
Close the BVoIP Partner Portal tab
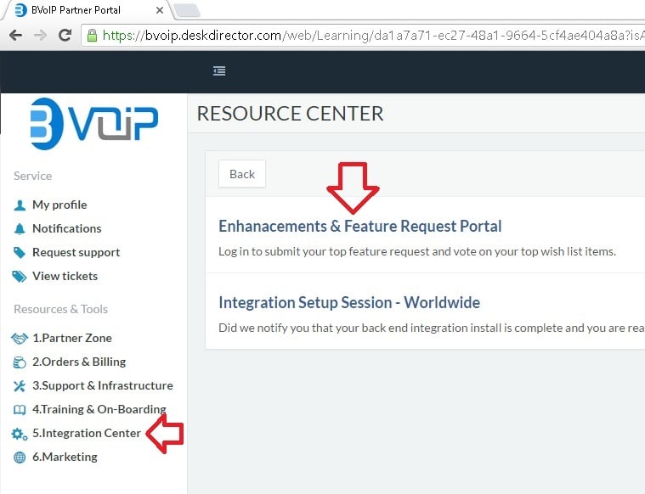(x=160, y=10)
